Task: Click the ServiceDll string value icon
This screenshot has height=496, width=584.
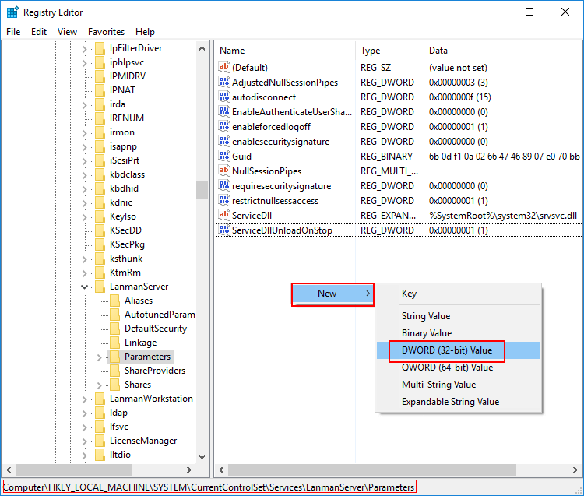Action: pyautogui.click(x=224, y=215)
